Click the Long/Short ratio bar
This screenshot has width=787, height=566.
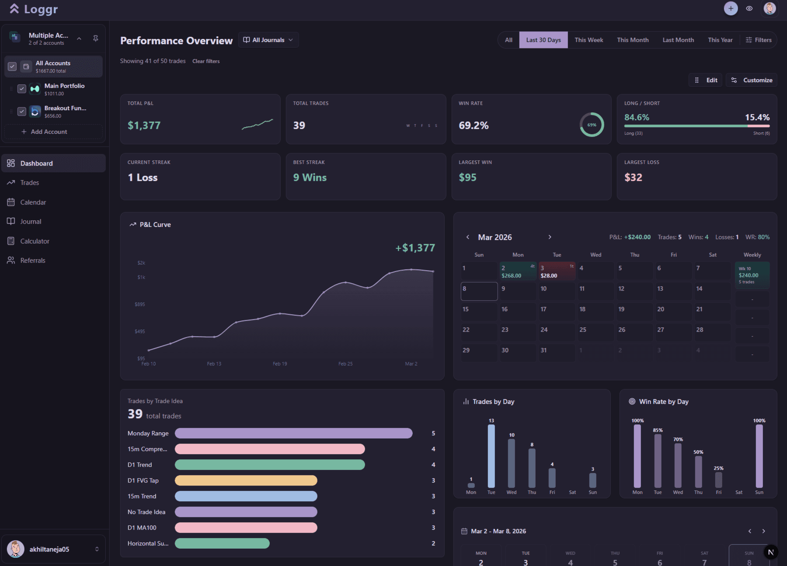point(697,125)
